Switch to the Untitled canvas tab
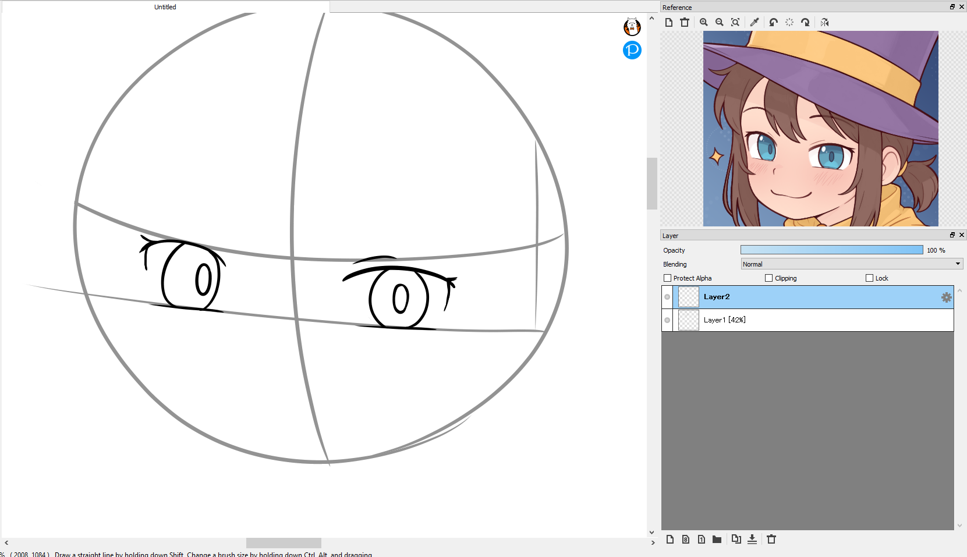The image size is (967, 557). [x=165, y=7]
